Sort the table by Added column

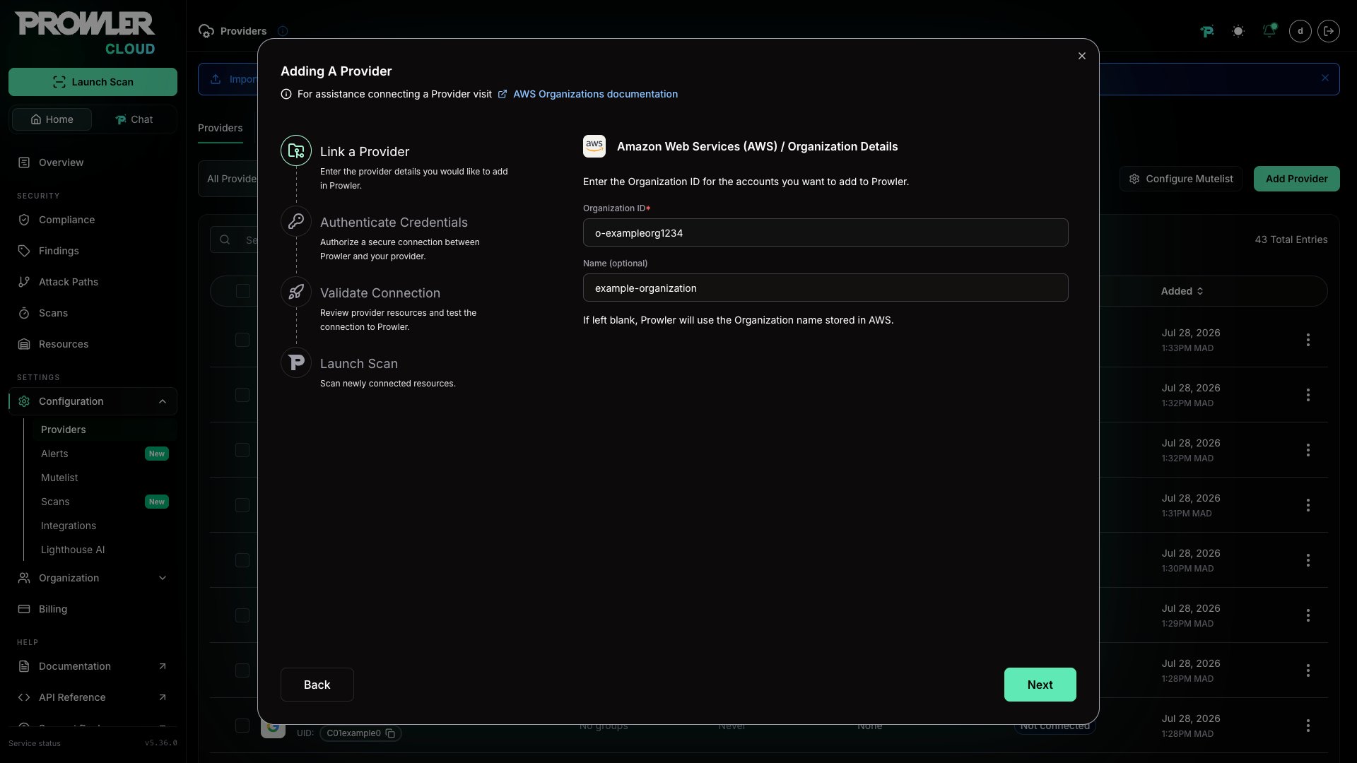1182,291
